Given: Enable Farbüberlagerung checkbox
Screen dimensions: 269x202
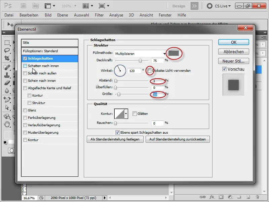Looking at the screenshot, I should (x=25, y=117).
